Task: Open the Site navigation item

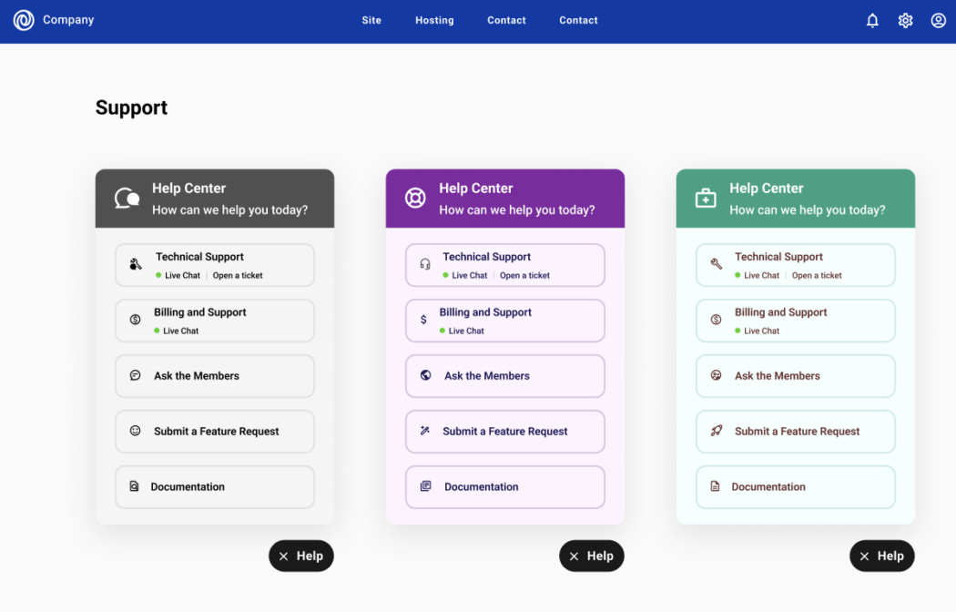Action: coord(371,20)
